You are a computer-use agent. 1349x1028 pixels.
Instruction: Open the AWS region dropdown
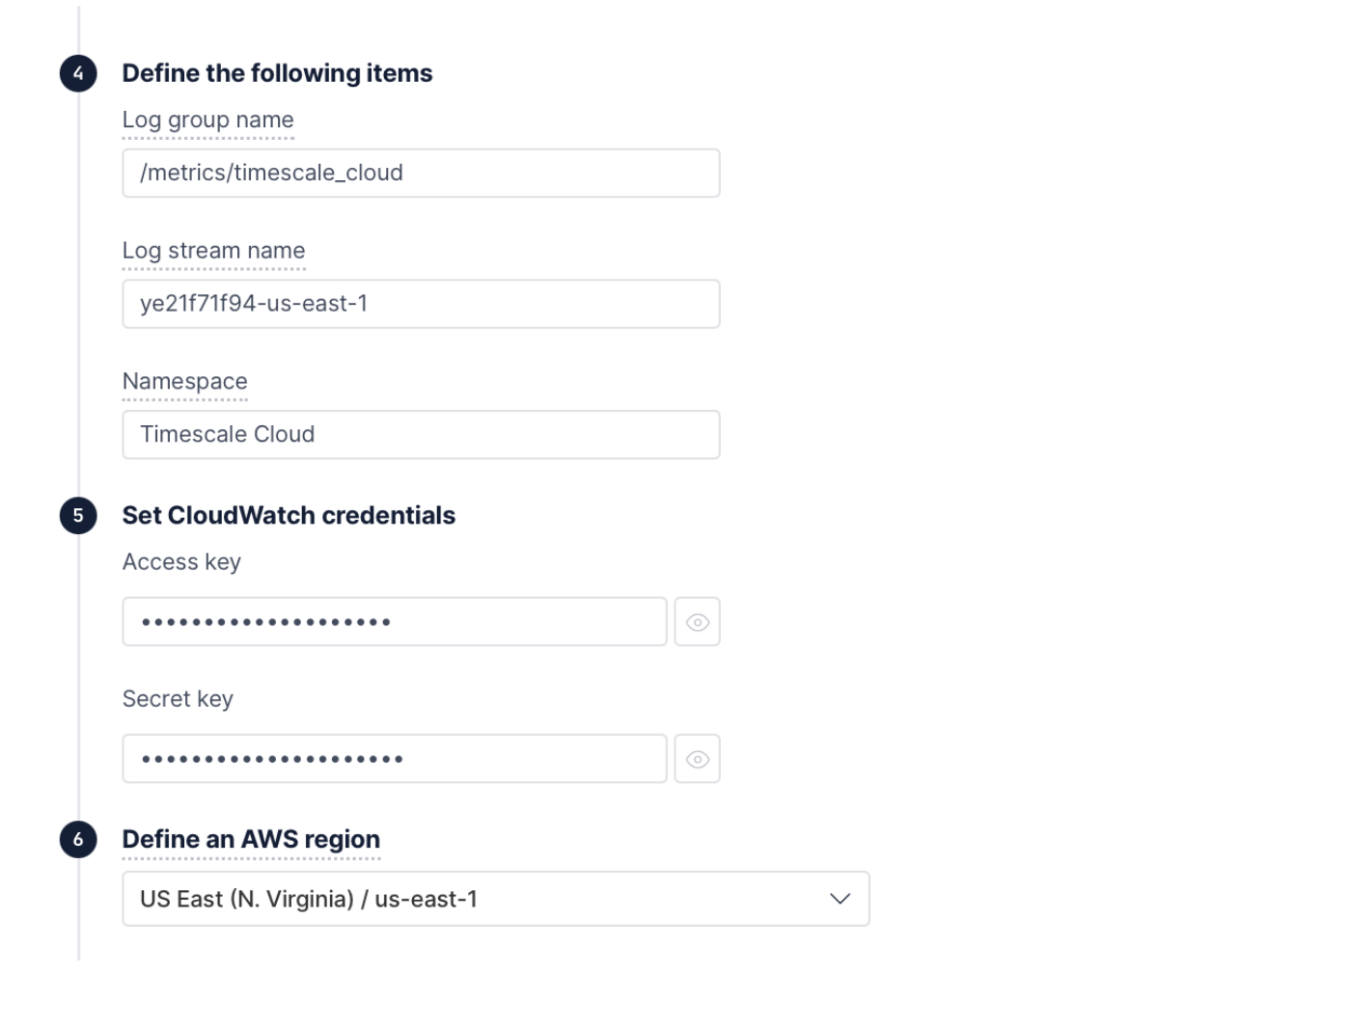point(495,899)
